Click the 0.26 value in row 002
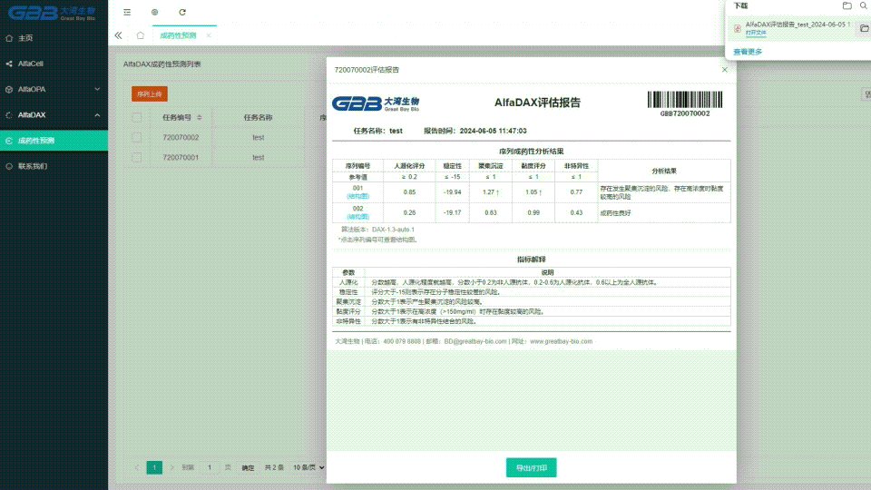The image size is (871, 490). (409, 212)
